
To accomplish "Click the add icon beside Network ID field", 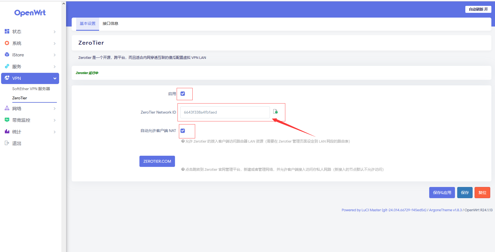I will pyautogui.click(x=275, y=112).
